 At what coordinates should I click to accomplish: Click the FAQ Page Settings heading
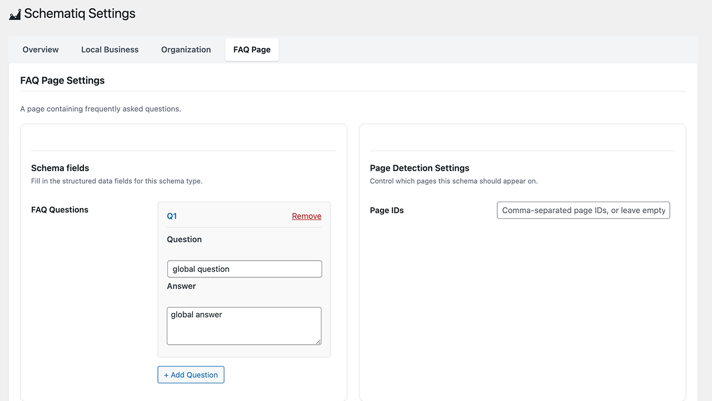[62, 80]
